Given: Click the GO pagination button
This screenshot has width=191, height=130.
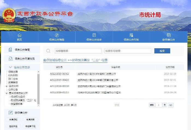Looking at the screenshot, I should coord(171,105).
